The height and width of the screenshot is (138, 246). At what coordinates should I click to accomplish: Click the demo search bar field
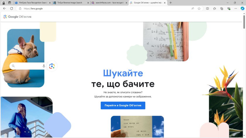coord(28,66)
